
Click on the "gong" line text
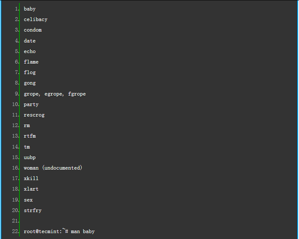coord(30,83)
